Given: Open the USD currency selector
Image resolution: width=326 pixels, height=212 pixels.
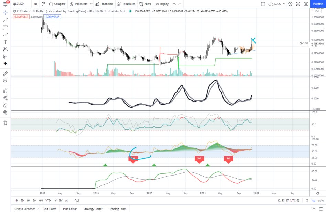Looking at the screenshot, I should click(318, 11).
